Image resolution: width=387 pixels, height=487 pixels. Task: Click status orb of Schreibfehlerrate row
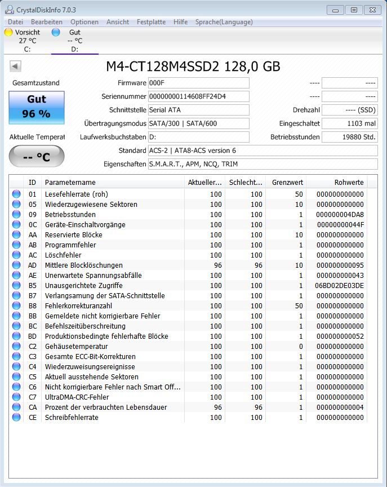coord(16,417)
